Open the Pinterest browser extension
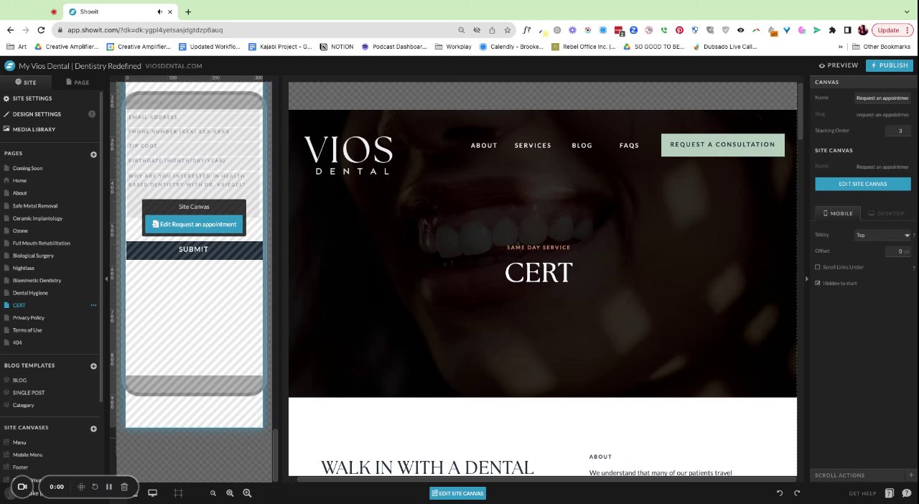 [678, 30]
